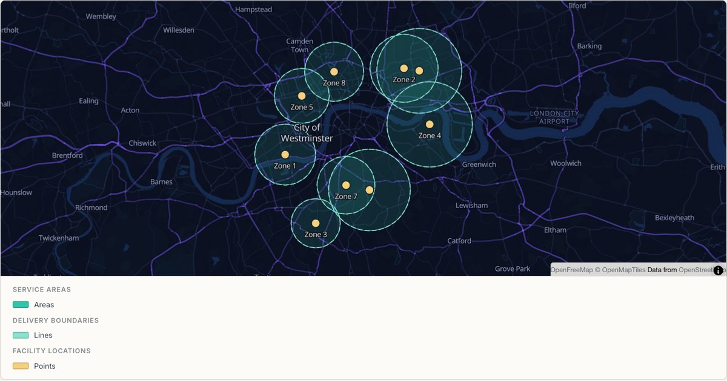Click the "Zone 7" map label
The image size is (727, 381).
pyautogui.click(x=346, y=197)
